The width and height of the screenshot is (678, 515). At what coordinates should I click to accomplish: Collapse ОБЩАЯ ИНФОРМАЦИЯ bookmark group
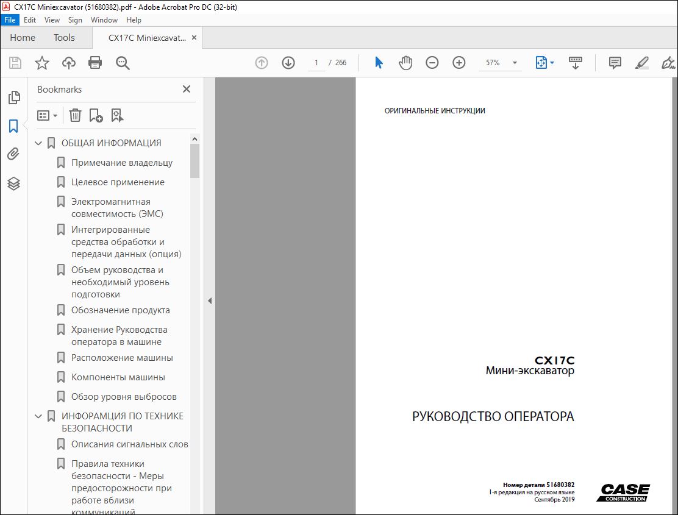[38, 143]
